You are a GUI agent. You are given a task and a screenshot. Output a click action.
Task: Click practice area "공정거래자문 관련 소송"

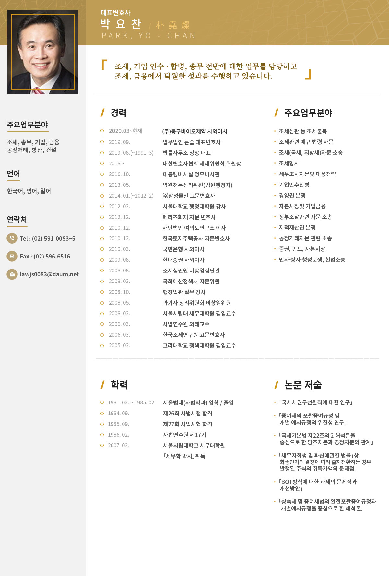coord(305,238)
